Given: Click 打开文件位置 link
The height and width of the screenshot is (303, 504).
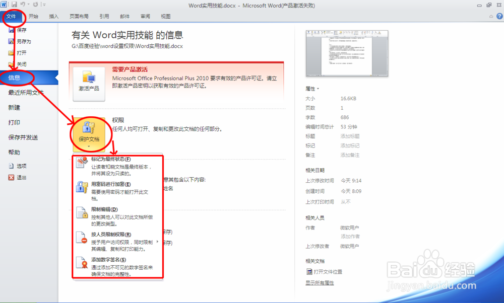Looking at the screenshot, I should click(x=324, y=272).
